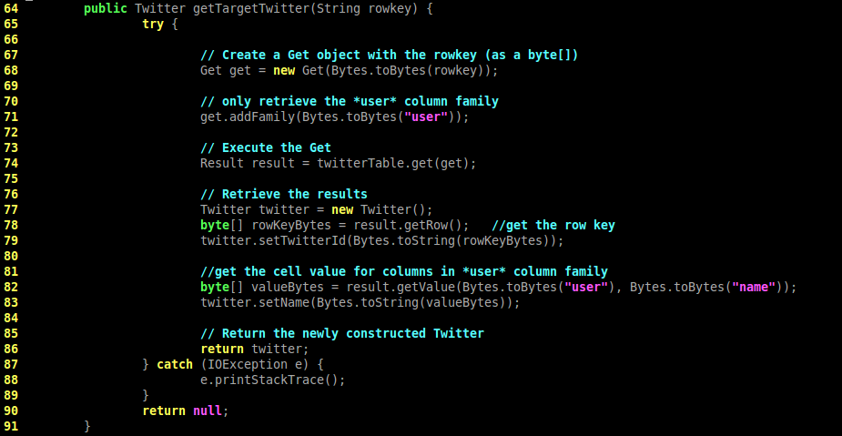Click the try keyword on line 65
This screenshot has width=842, height=436.
pyautogui.click(x=153, y=24)
